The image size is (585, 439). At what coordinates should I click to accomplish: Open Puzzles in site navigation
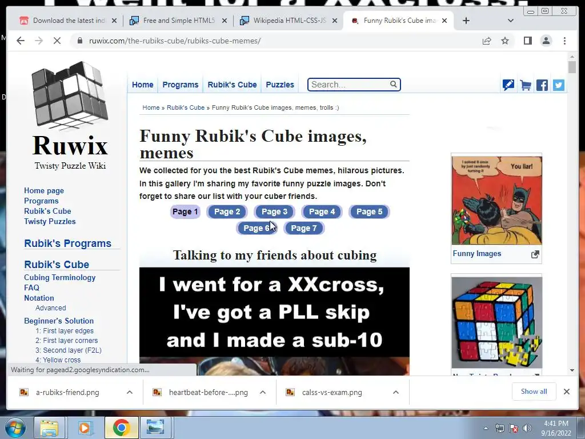click(280, 85)
